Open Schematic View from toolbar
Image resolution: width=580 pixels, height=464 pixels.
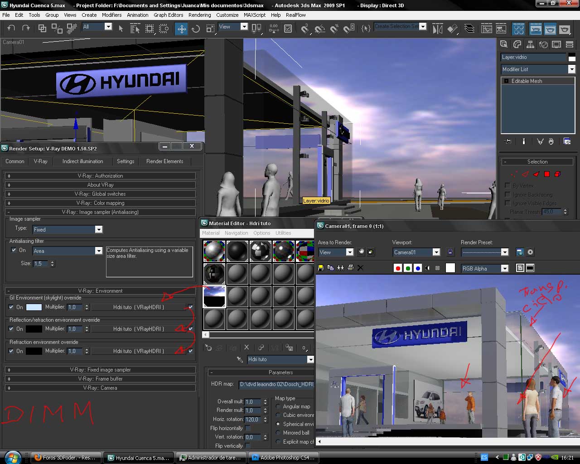point(501,29)
